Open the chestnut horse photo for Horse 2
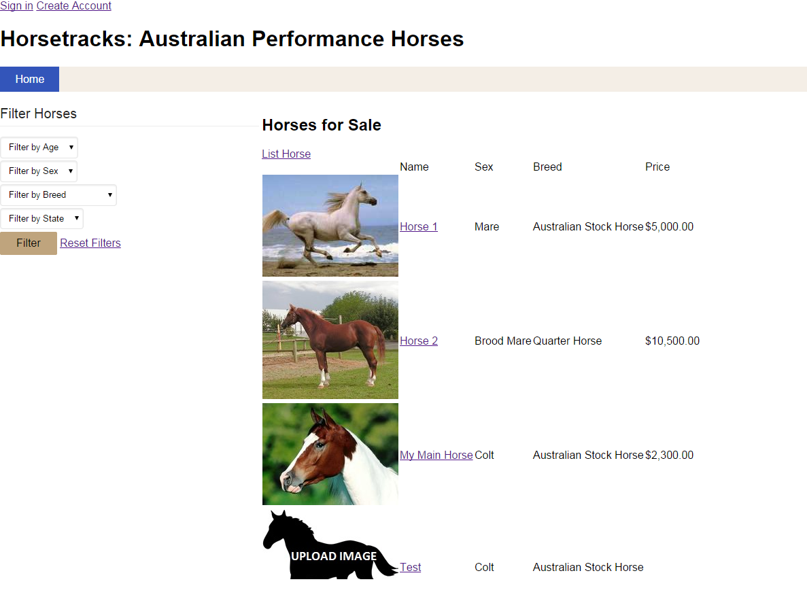The width and height of the screenshot is (807, 603). point(330,339)
